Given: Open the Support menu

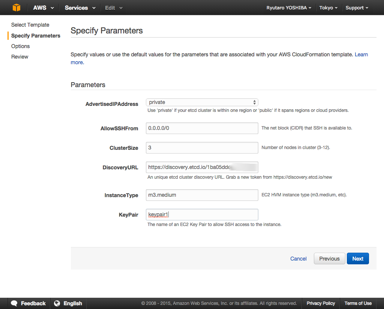Looking at the screenshot, I should [x=357, y=8].
